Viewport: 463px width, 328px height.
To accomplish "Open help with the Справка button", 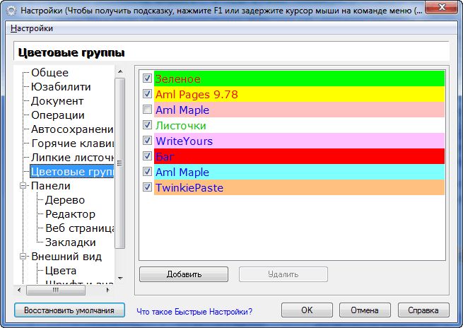I will coord(423,310).
